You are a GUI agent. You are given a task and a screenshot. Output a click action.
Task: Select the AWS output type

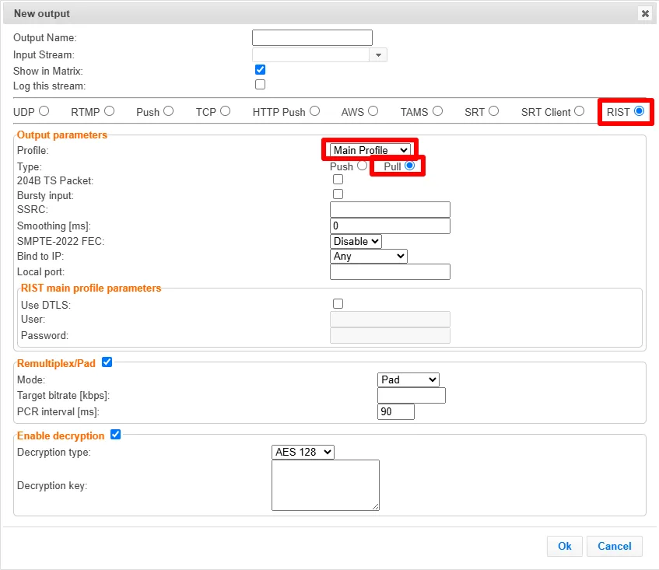(x=373, y=111)
